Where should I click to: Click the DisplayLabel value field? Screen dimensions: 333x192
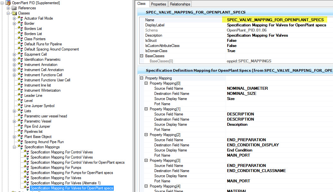[x=276, y=25]
